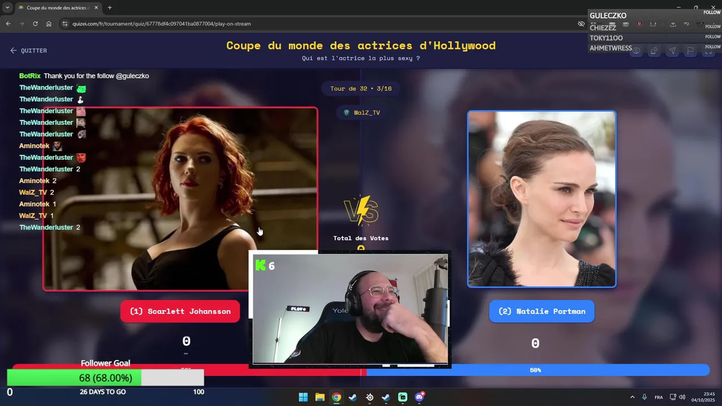
Task: Click the blue 50% vote bar
Action: point(538,370)
